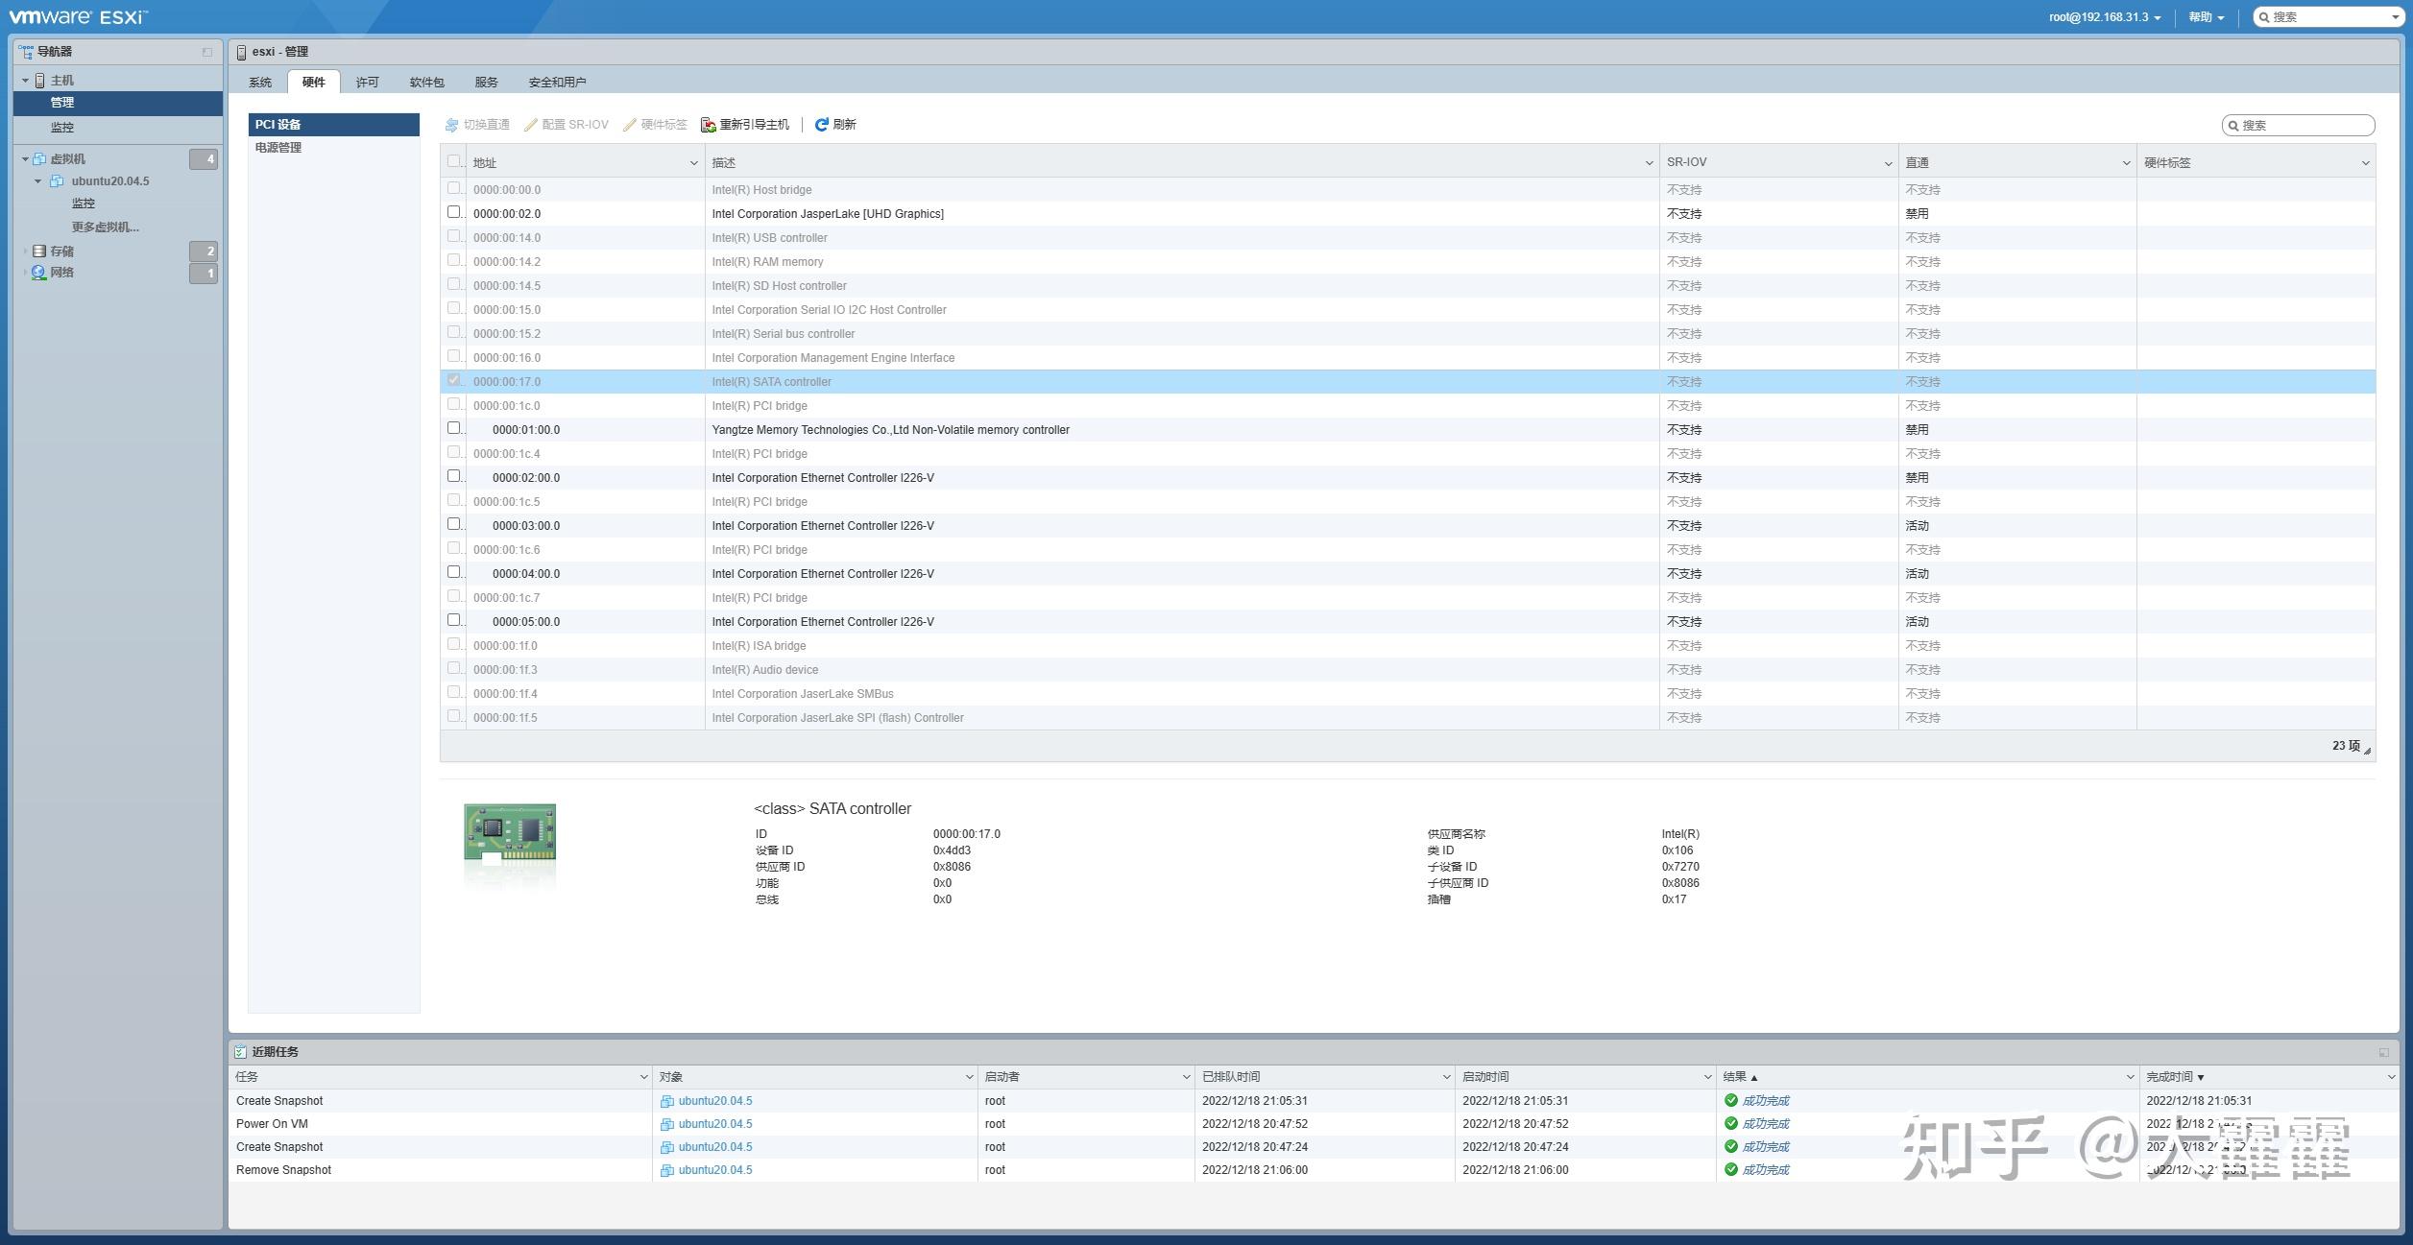The height and width of the screenshot is (1245, 2413).
Task: Click the checkbox of SATA controller row 0000:00:17.0
Action: (x=454, y=380)
